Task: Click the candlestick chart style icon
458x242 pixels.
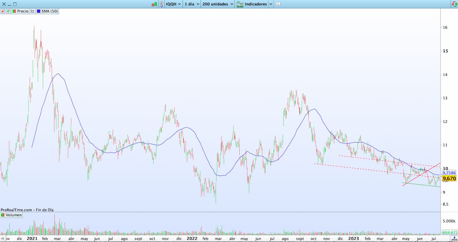Action: click(154, 4)
